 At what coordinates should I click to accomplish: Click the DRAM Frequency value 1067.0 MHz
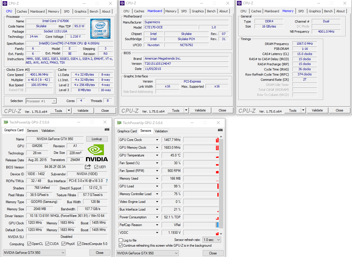[305, 44]
